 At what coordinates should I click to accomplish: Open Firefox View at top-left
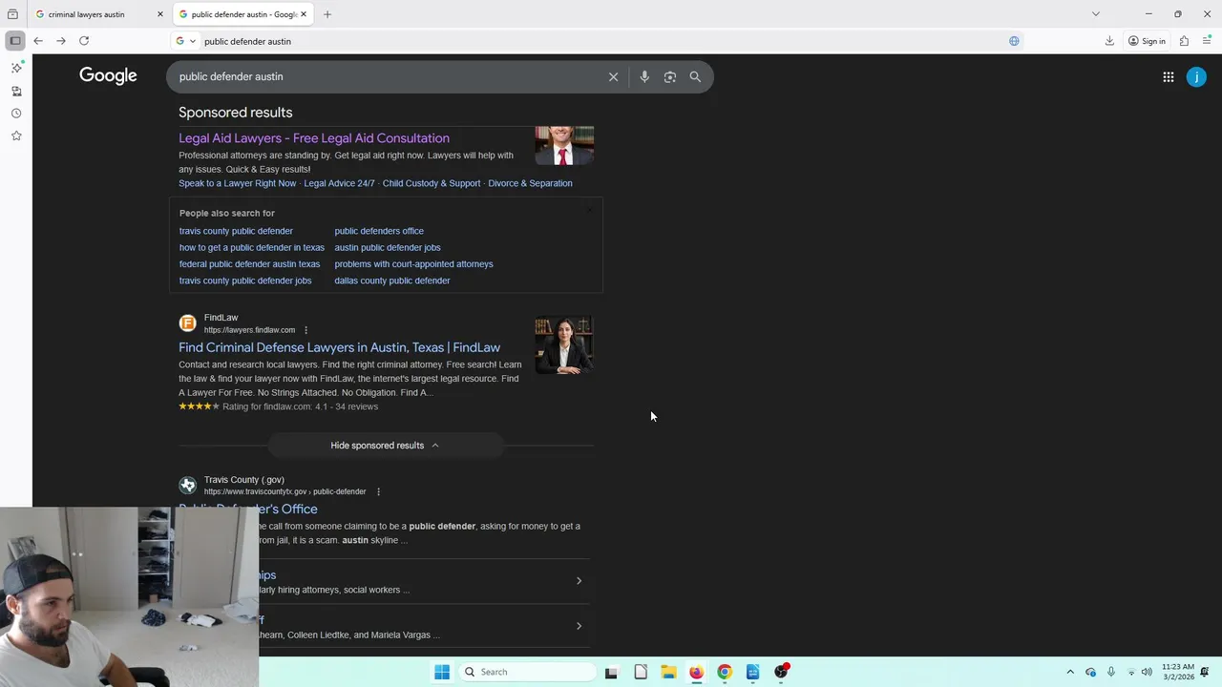point(12,14)
